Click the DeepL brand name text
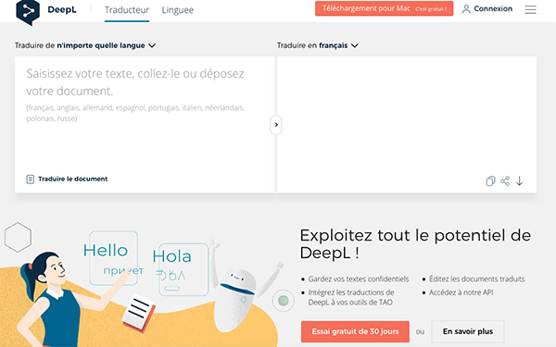This screenshot has width=556, height=347. click(x=62, y=9)
